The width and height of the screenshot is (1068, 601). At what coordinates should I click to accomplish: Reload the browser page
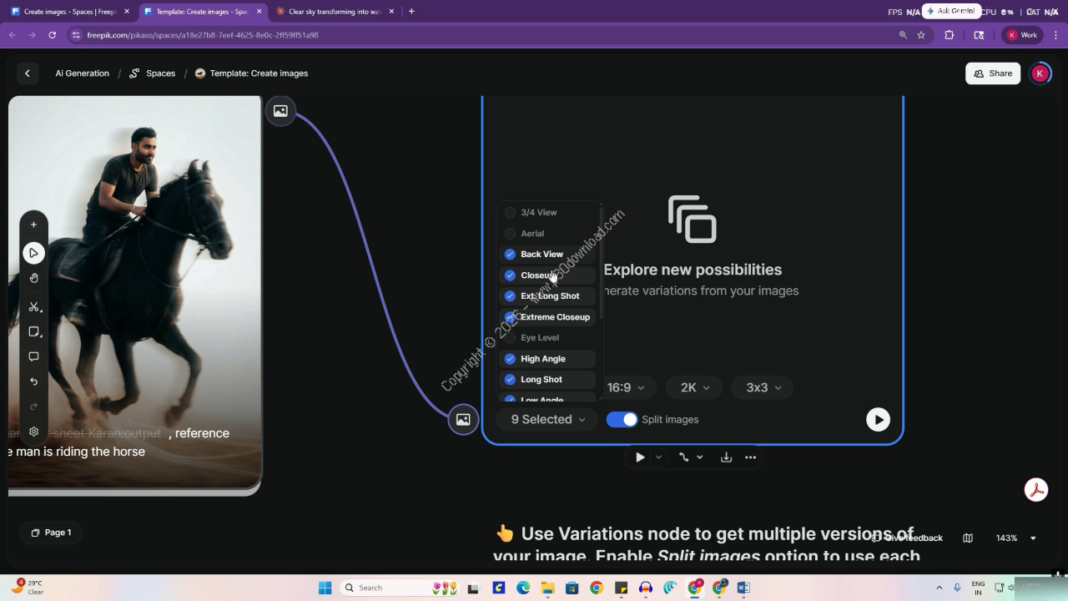click(x=52, y=35)
